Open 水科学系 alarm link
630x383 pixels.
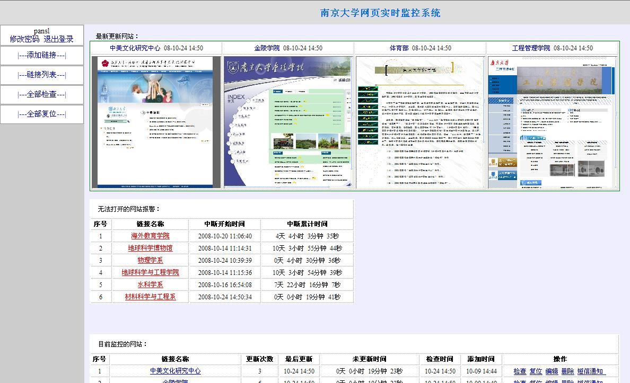click(150, 284)
